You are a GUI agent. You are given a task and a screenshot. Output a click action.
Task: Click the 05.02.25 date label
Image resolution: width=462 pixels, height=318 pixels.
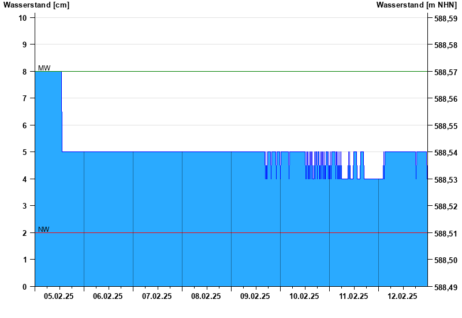(x=59, y=296)
